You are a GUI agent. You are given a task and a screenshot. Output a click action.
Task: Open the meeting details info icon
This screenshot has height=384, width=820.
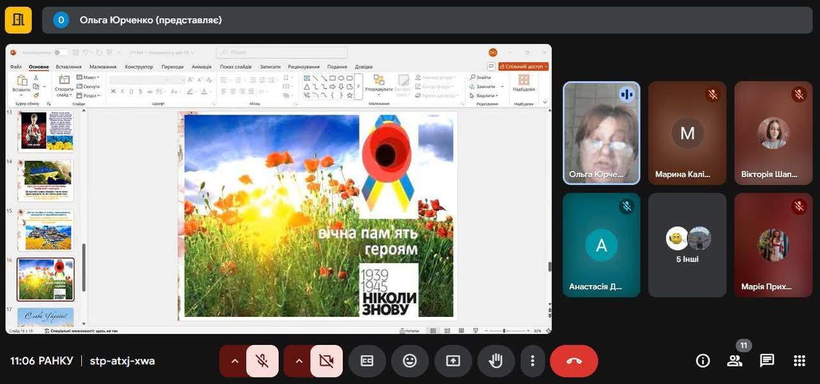point(703,361)
